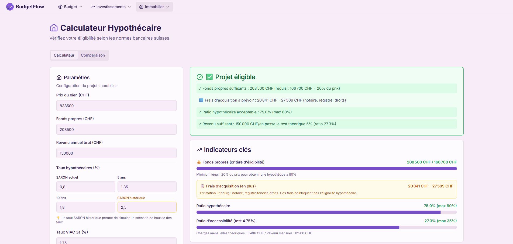Click the info icon before Frais d'acquisition à prévoir
The width and height of the screenshot is (513, 244).
click(201, 100)
